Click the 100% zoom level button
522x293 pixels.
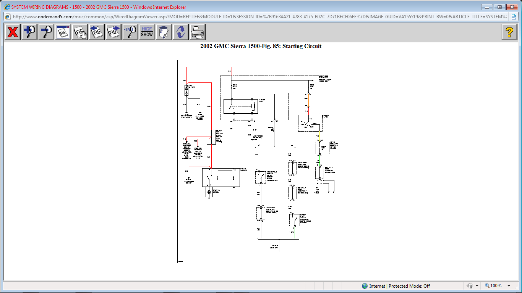(494, 286)
